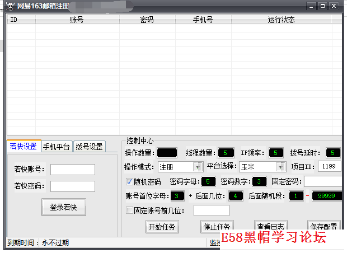This screenshot has height=253, width=347.
Task: Click the 运行状态 column header
Action: [x=282, y=20]
